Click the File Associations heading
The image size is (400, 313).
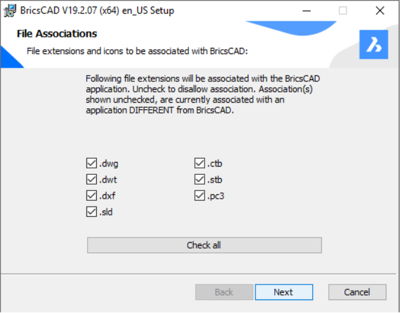57,34
